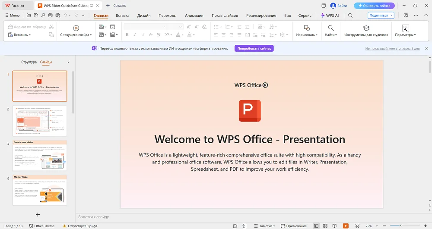Viewport: 432px width, 229px height.
Task: Open the Переходы ribbon tab
Action: tap(168, 16)
